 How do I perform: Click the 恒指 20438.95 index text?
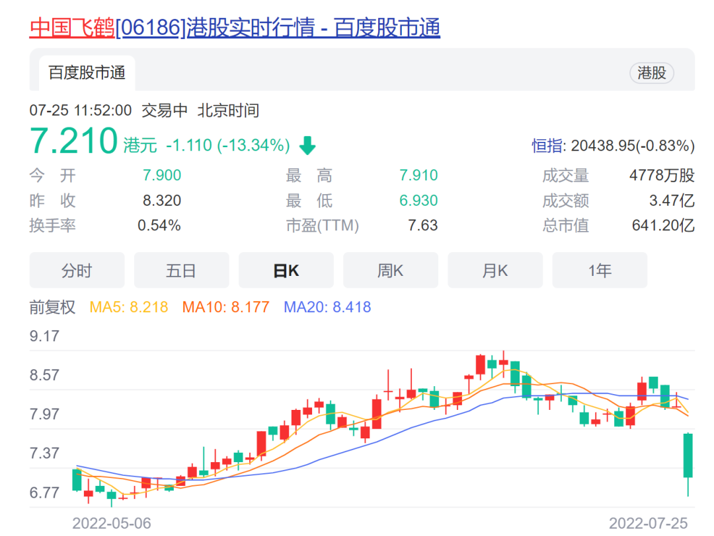tap(613, 145)
